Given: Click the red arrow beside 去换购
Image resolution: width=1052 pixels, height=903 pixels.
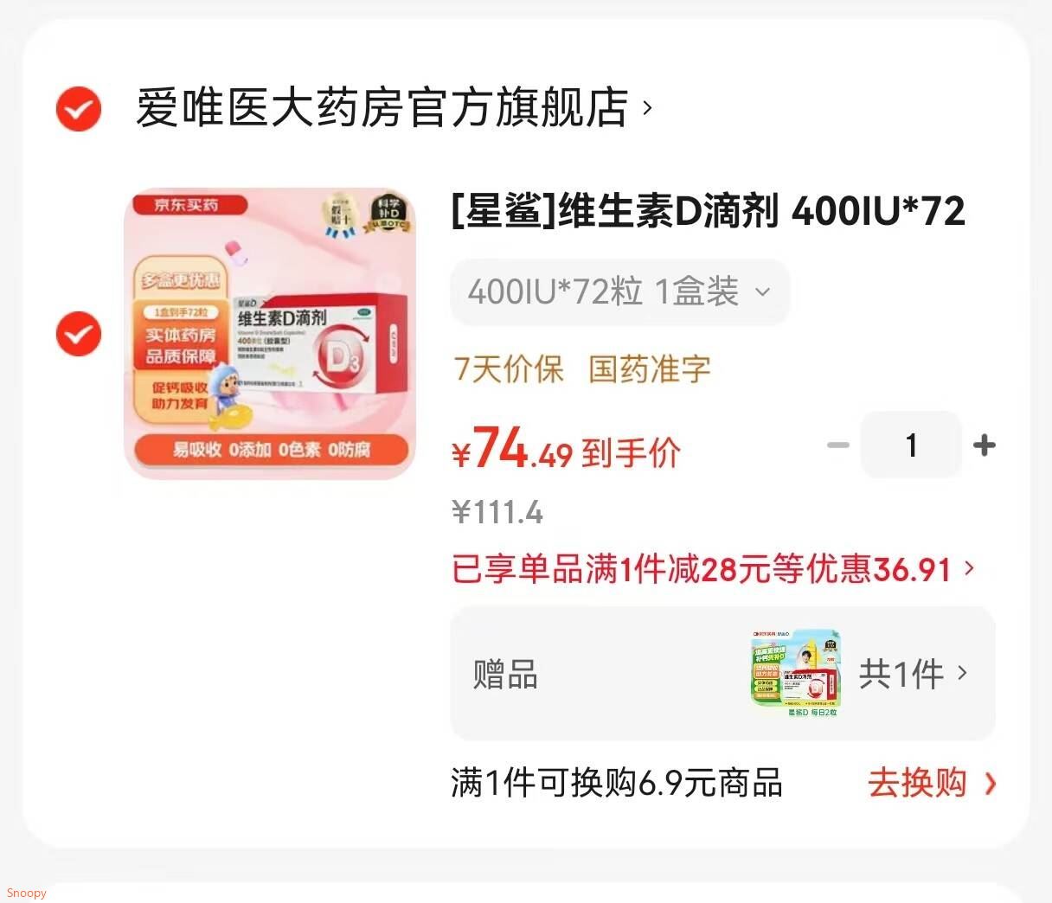Looking at the screenshot, I should (x=990, y=784).
